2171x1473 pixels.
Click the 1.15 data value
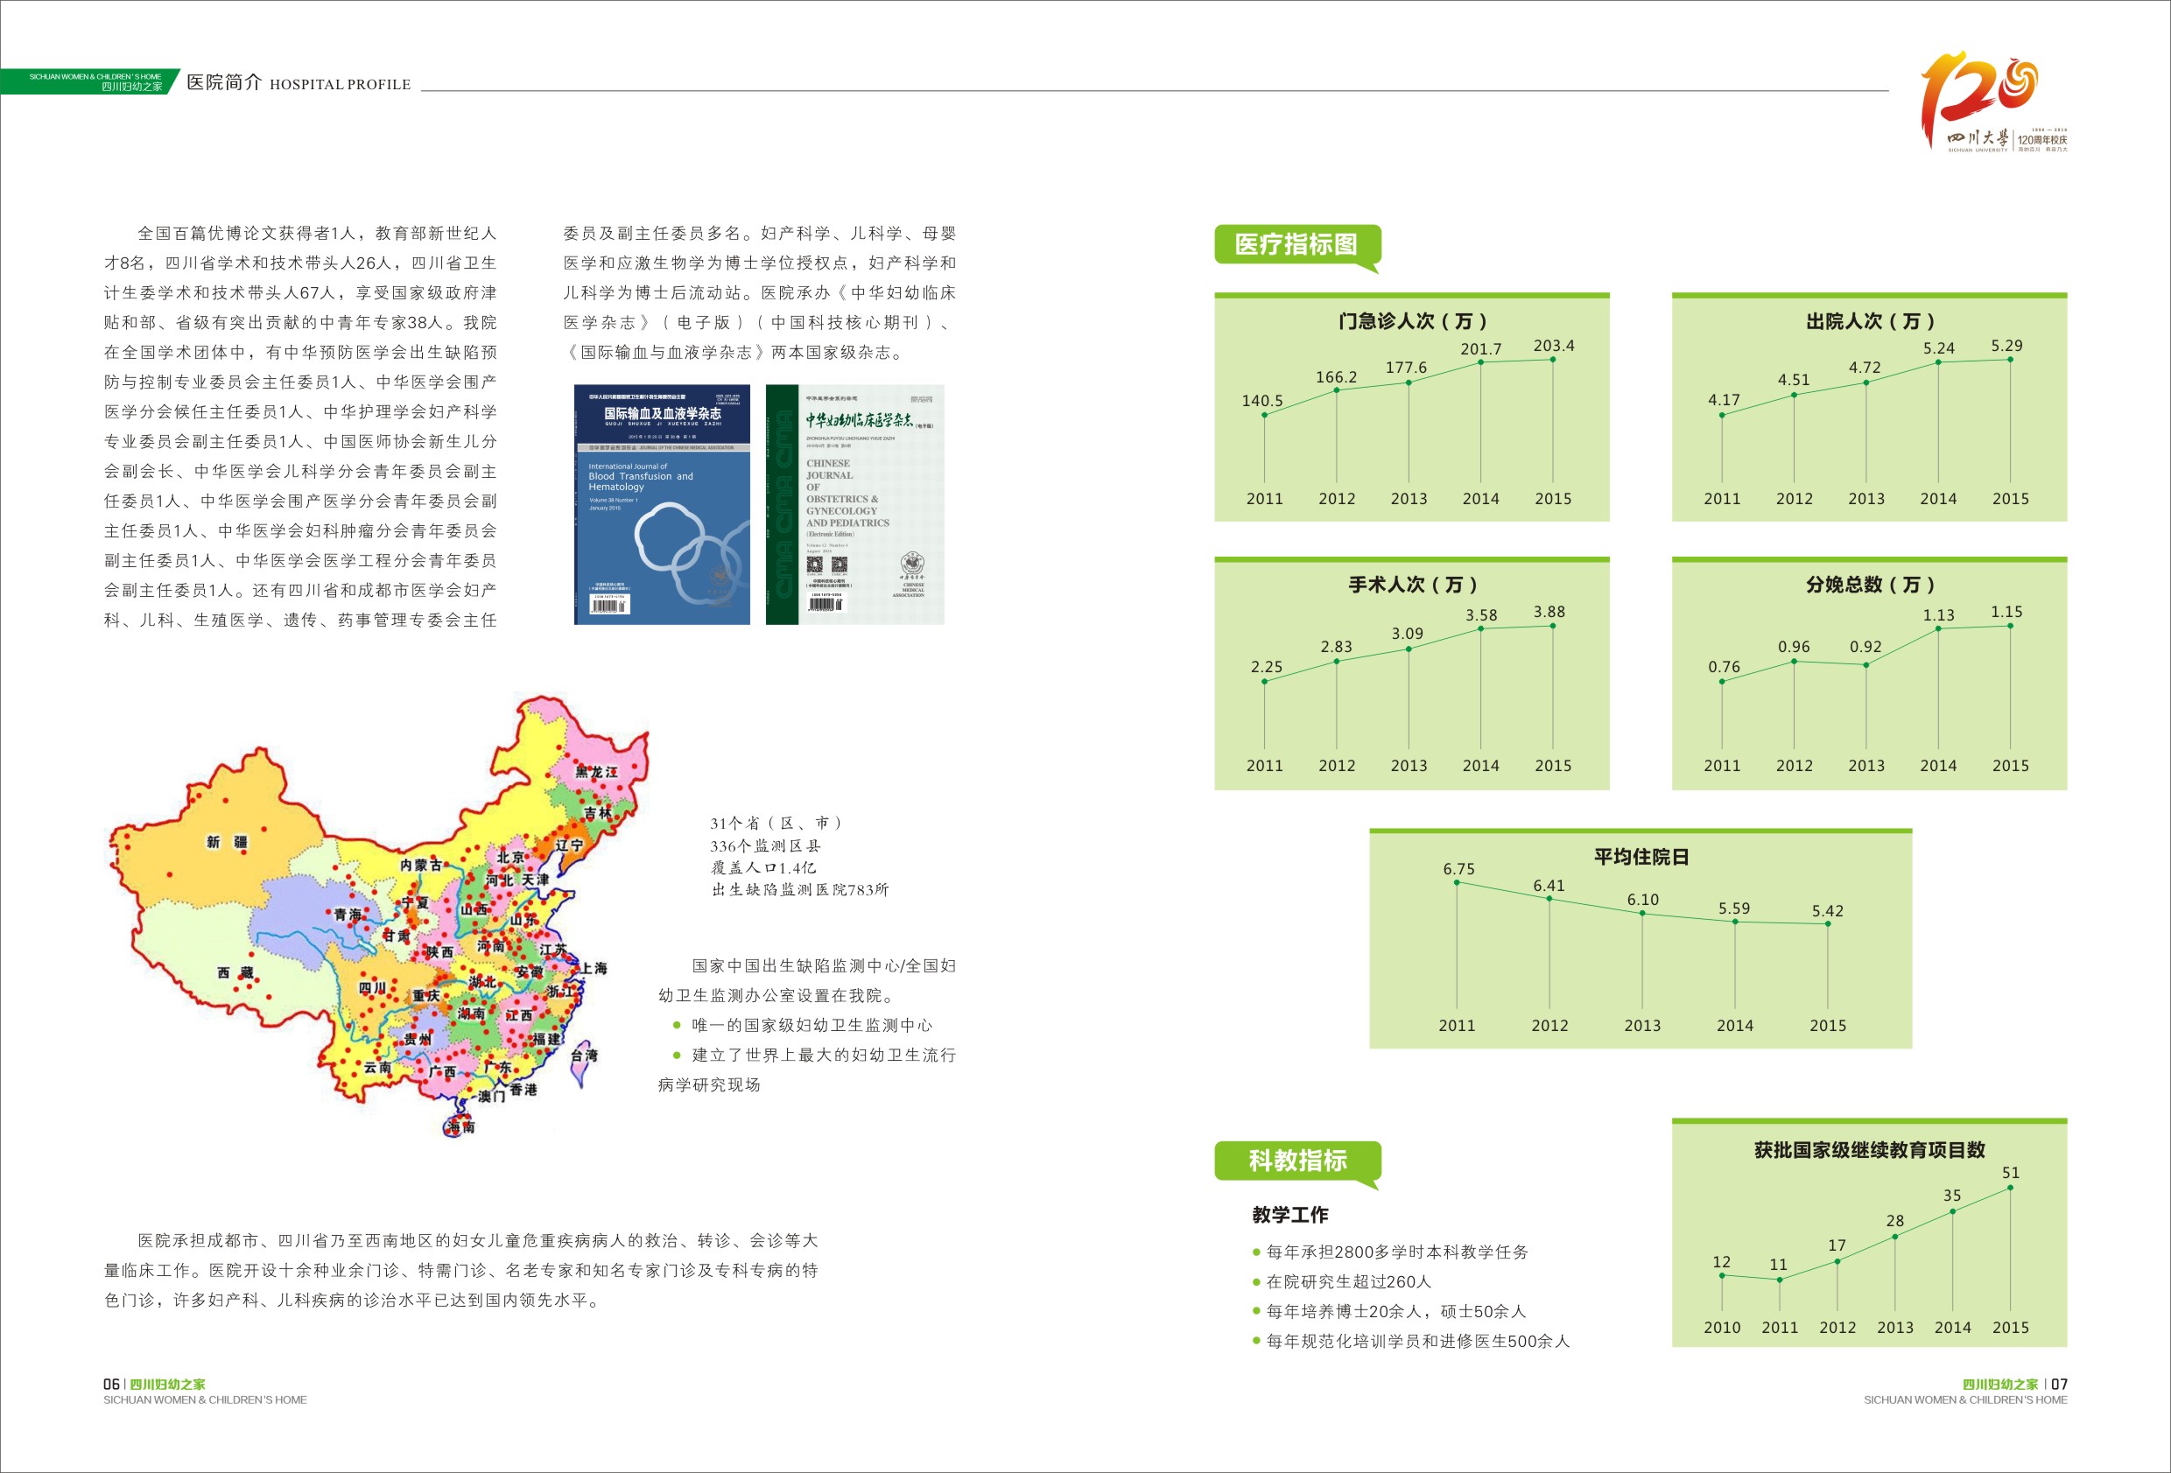click(x=2006, y=612)
